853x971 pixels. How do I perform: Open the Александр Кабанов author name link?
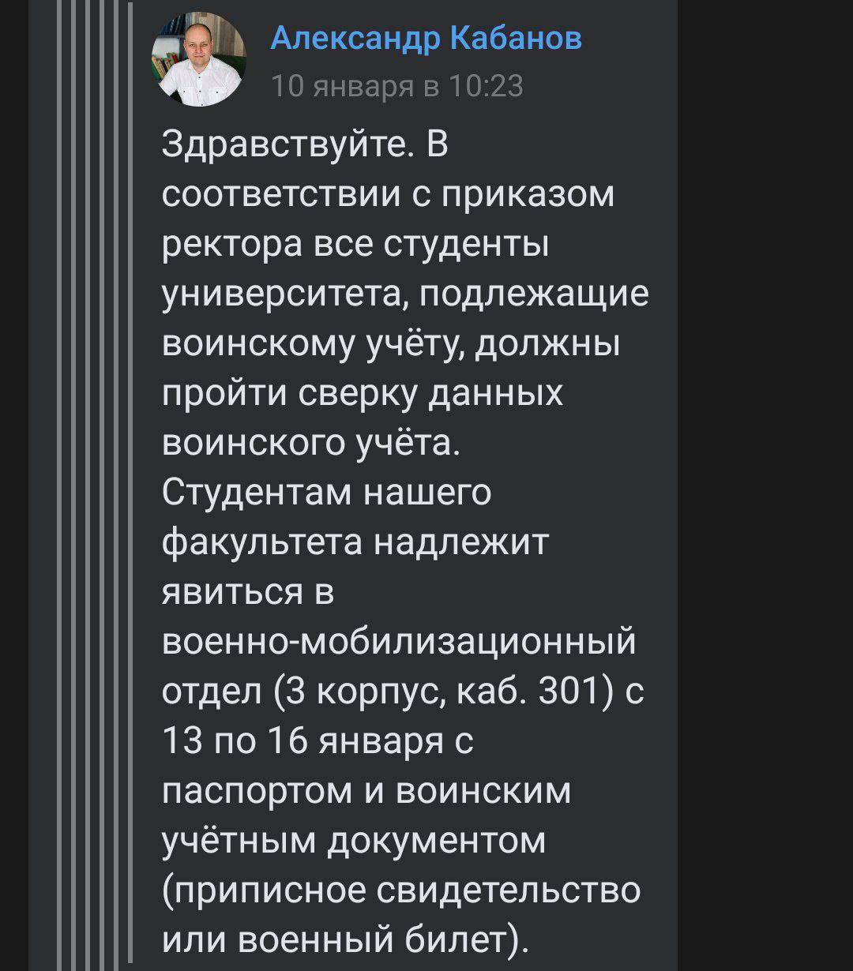(426, 36)
